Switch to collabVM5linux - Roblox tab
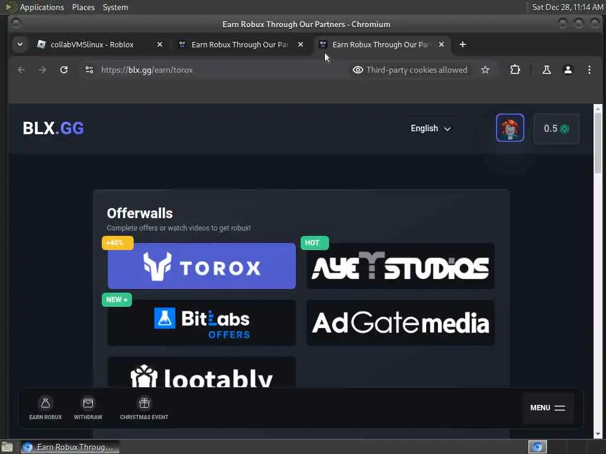Screen dimensions: 606x454 click(x=92, y=44)
